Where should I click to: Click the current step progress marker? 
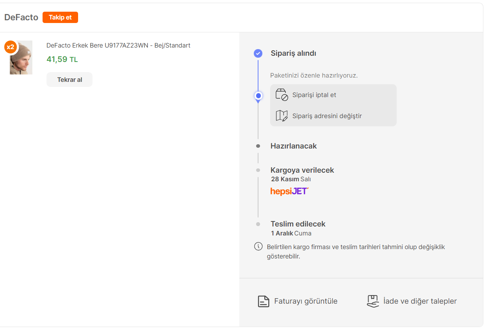[258, 96]
